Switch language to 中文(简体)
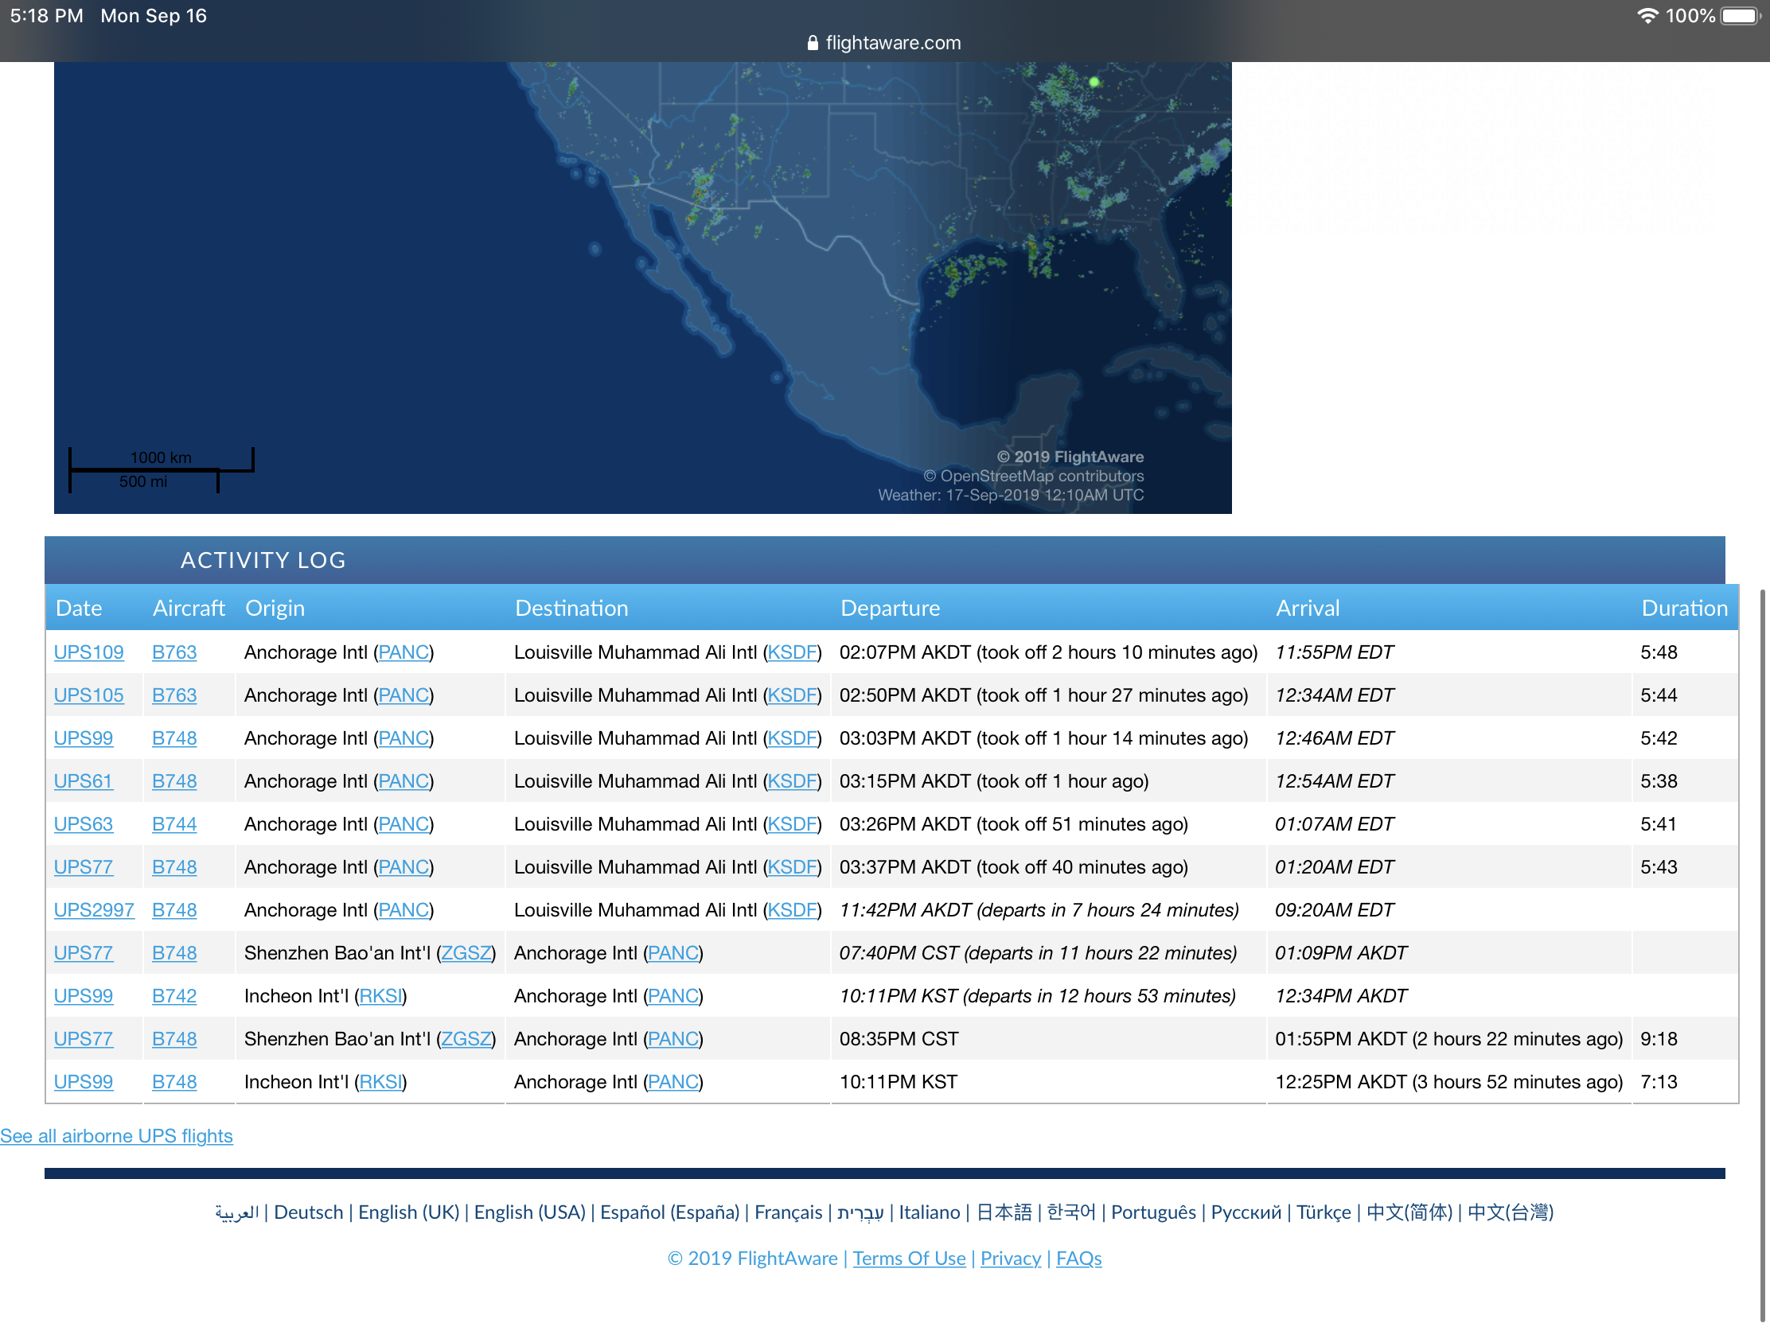Screen dimensions: 1770x1327 click(x=1409, y=1212)
